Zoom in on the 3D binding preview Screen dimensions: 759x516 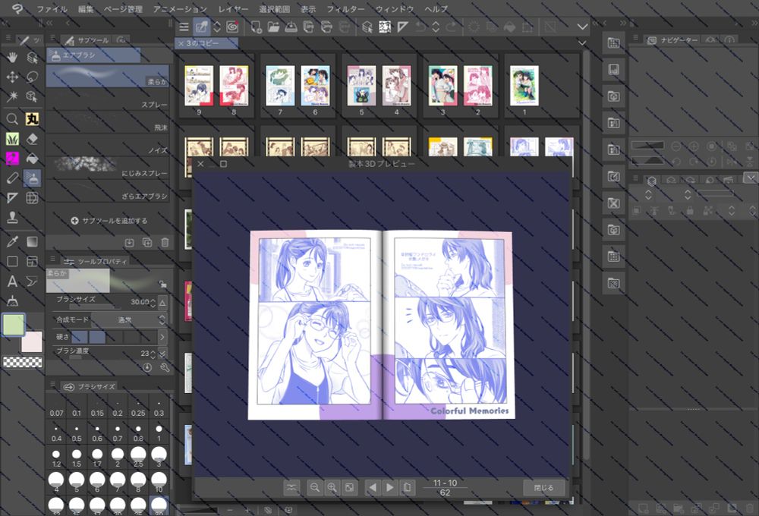(332, 487)
